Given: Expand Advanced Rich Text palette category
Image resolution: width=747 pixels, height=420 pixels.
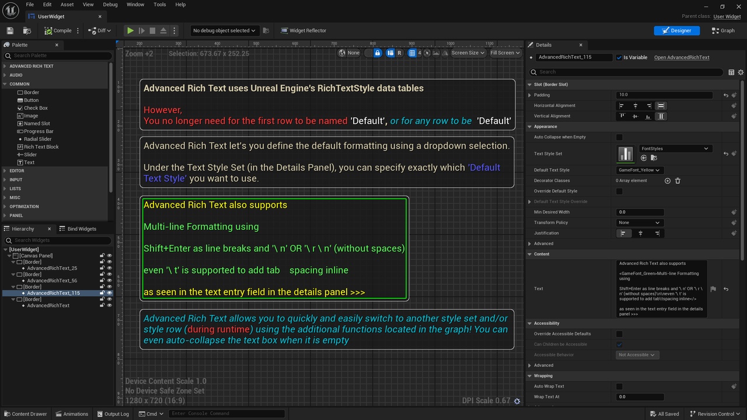Looking at the screenshot, I should tap(5, 66).
